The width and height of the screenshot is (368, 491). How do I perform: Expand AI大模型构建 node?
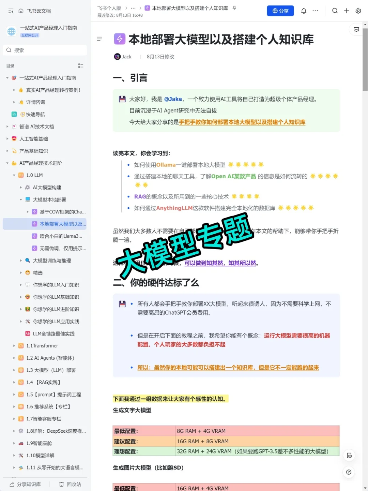(21, 188)
